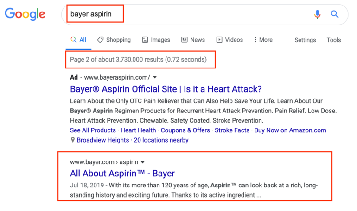Start voice search with microphone icon
This screenshot has height=211, width=357.
pyautogui.click(x=317, y=14)
